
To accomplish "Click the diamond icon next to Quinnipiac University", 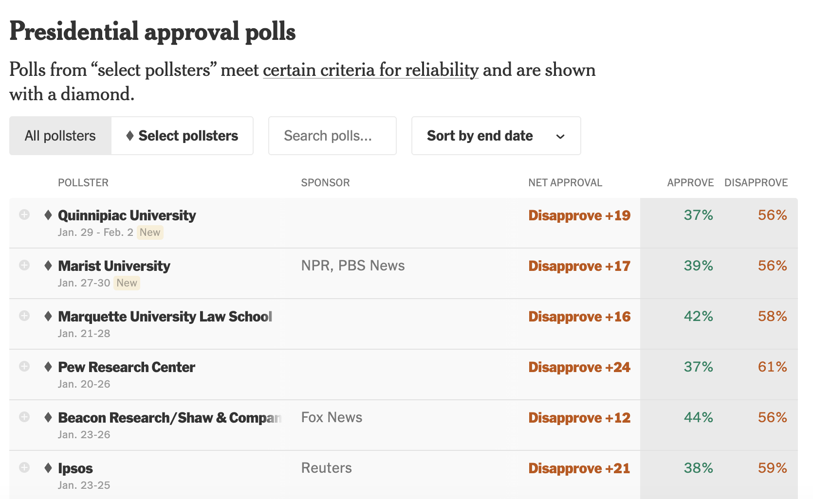I will point(48,215).
